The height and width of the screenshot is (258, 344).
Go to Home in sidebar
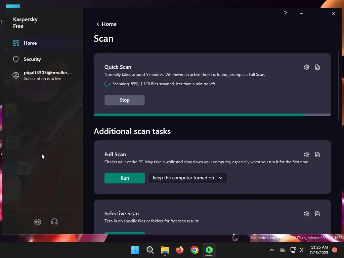point(42,43)
